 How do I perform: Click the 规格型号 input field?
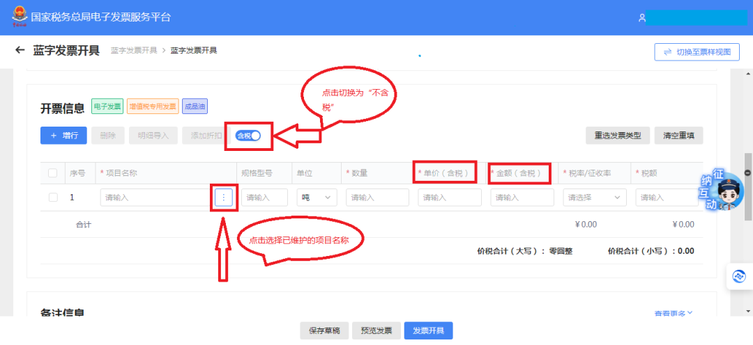pos(264,197)
